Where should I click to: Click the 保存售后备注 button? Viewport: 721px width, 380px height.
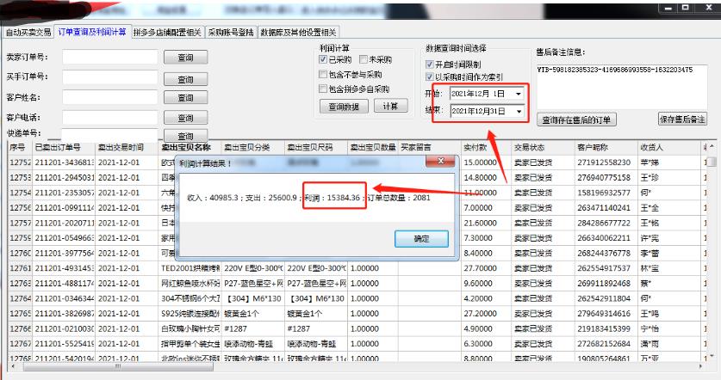pyautogui.click(x=681, y=119)
